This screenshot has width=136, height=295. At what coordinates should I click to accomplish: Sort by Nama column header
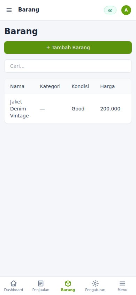(17, 86)
